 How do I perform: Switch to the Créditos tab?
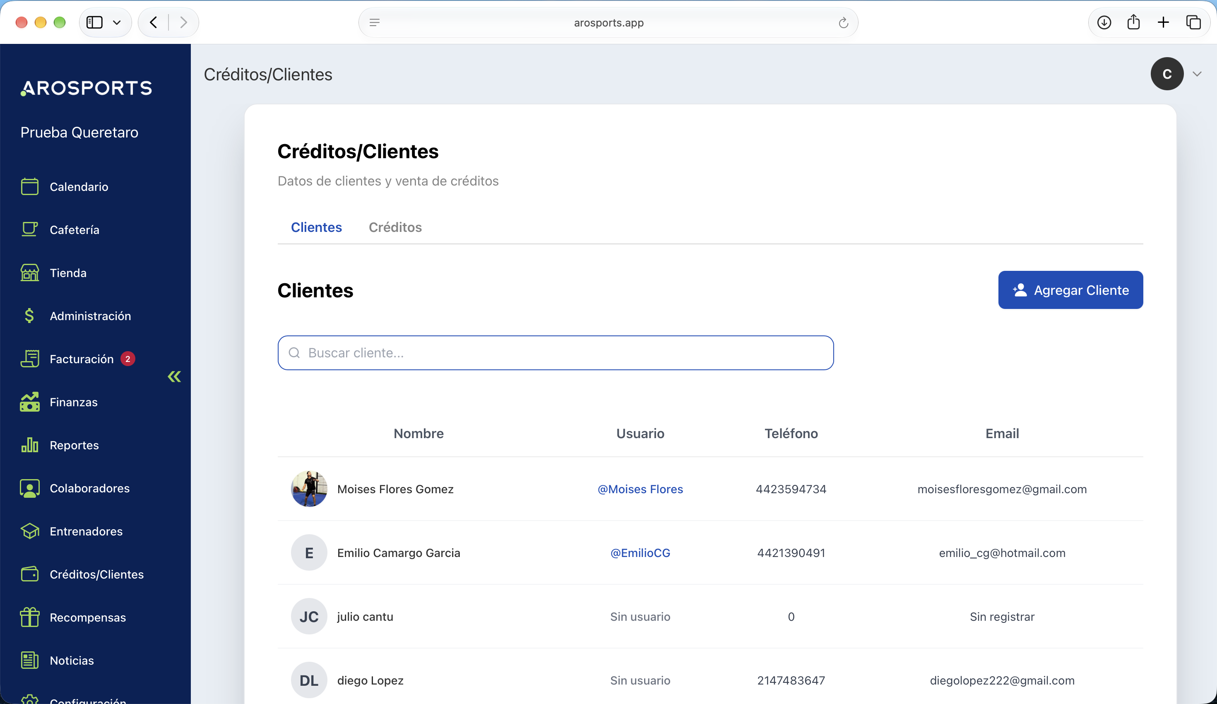pyautogui.click(x=395, y=227)
